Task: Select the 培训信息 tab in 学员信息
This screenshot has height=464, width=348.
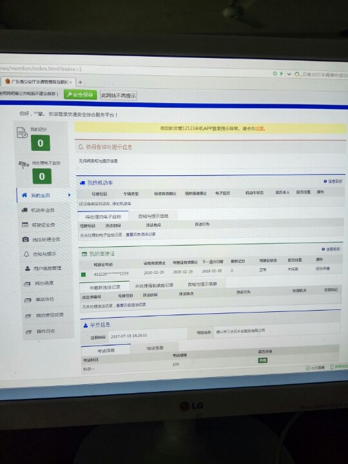Action: (155, 348)
